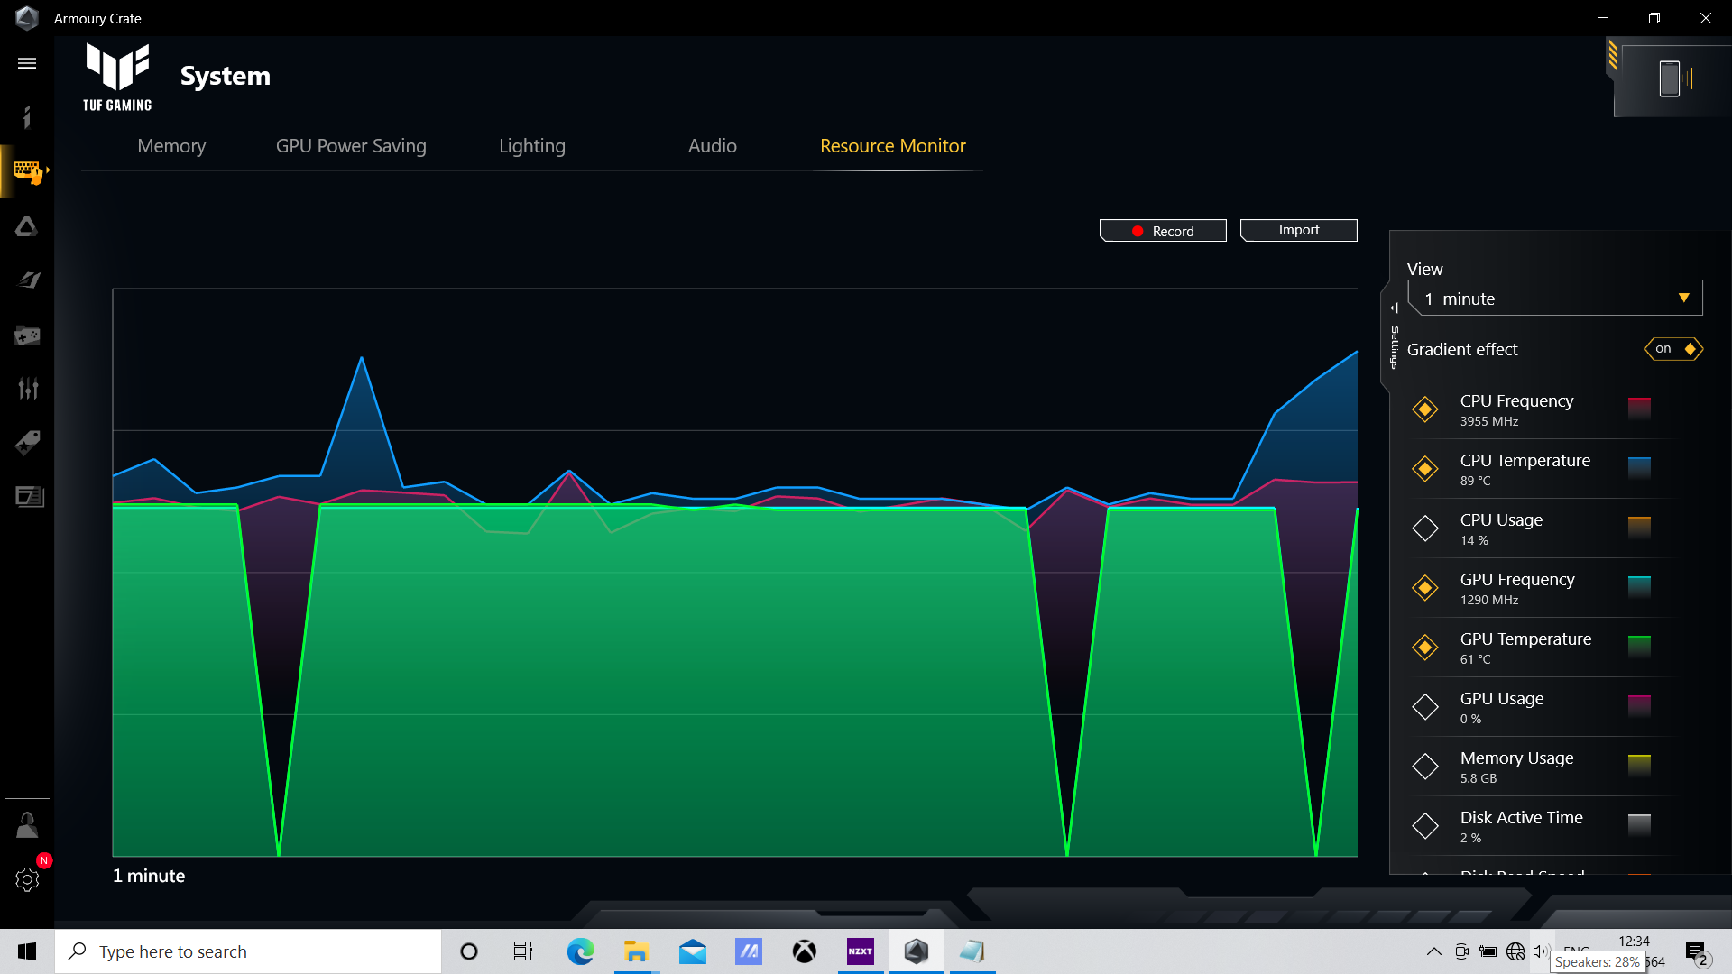The image size is (1732, 974).
Task: Switch to the Memory tab
Action: [x=171, y=146]
